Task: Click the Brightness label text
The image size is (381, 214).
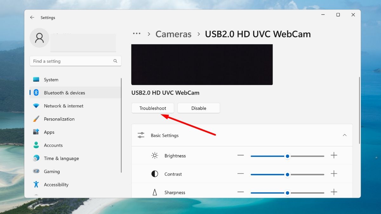Action: pyautogui.click(x=175, y=156)
